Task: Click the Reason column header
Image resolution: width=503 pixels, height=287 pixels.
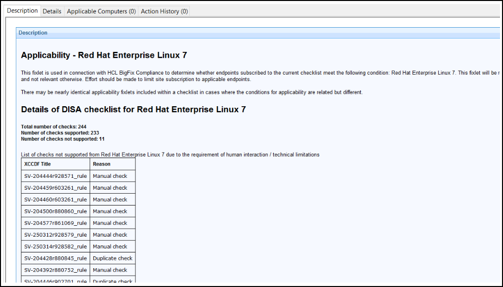Action: click(113, 164)
